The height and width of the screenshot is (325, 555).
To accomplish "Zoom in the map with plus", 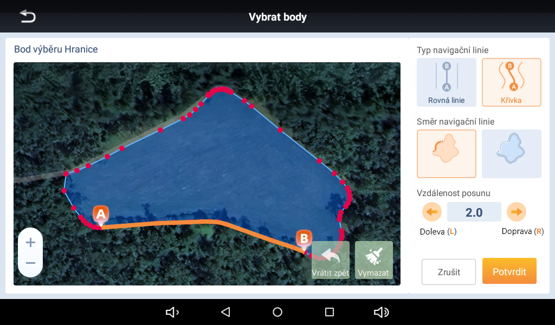I will 30,242.
